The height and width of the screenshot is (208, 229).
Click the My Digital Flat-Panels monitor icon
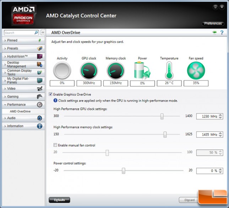click(x=39, y=81)
